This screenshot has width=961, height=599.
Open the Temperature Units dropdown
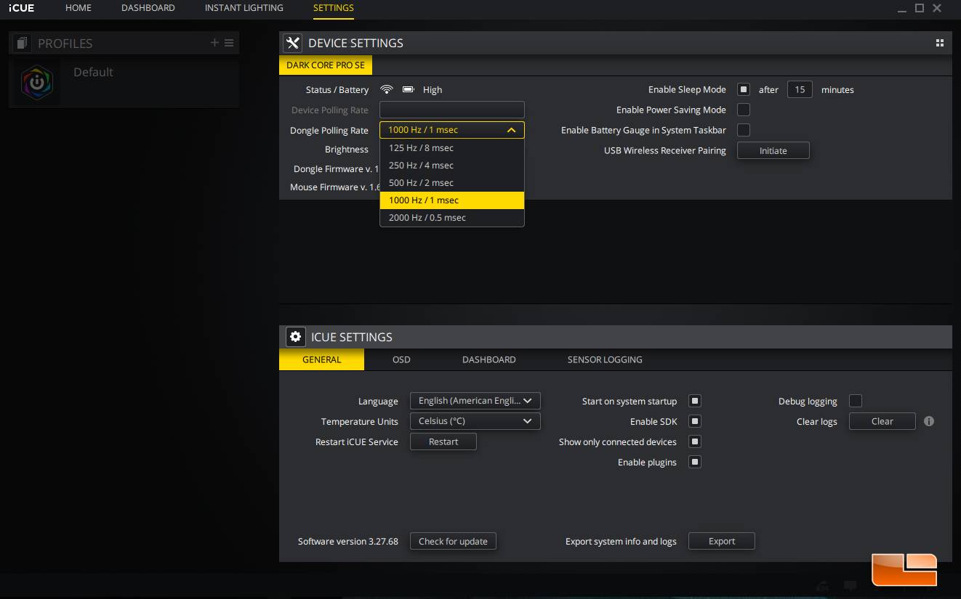475,421
